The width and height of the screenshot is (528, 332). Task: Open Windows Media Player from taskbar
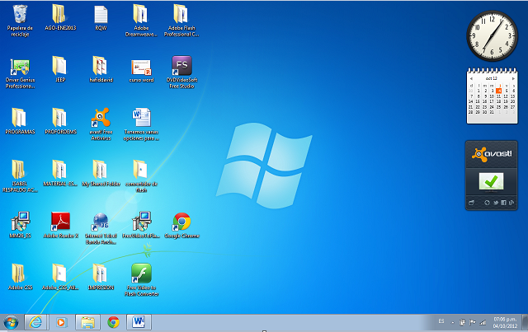tap(60, 322)
